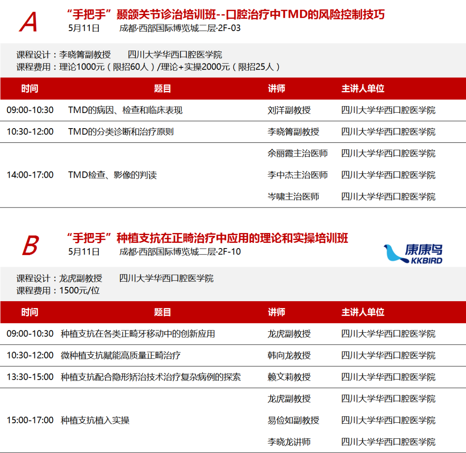Click lecturer 易俭如副教授
The image size is (466, 453).
[x=293, y=420]
